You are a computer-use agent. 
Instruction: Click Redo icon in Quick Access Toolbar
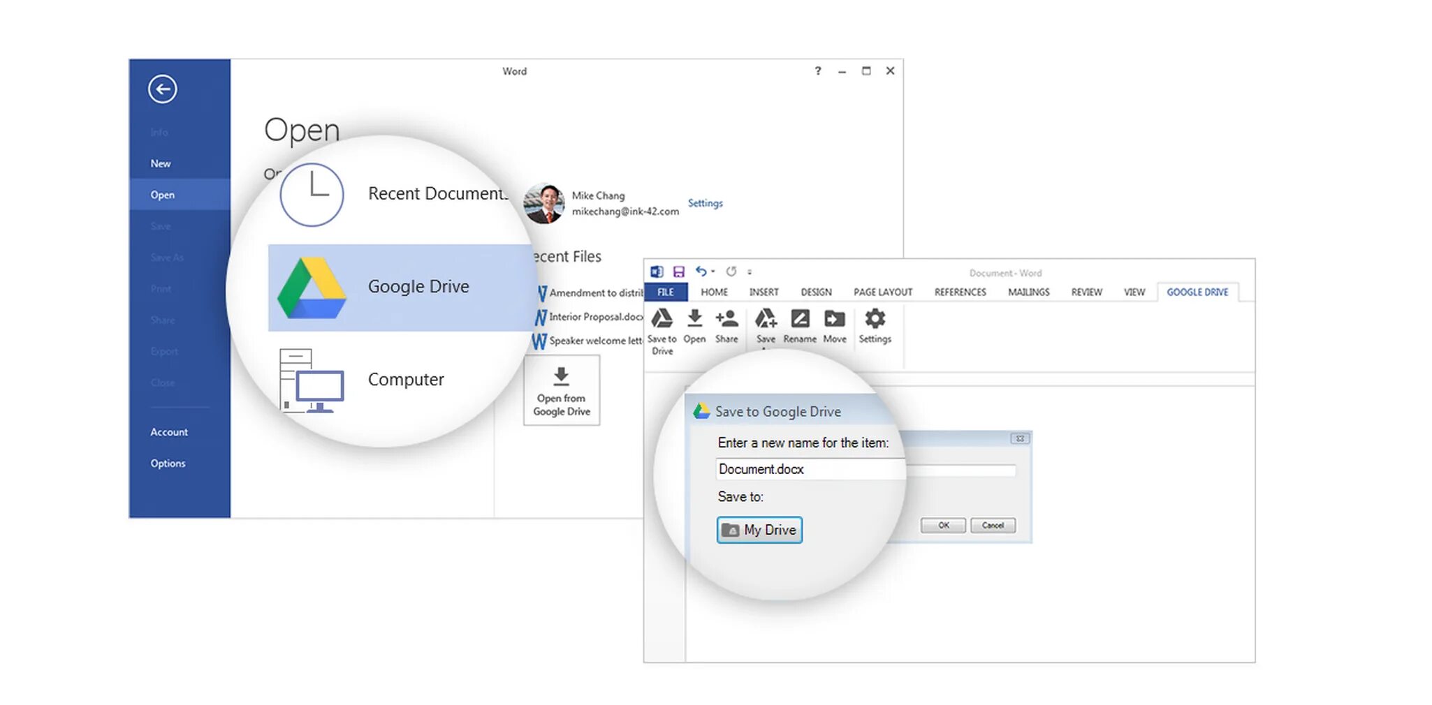[731, 272]
